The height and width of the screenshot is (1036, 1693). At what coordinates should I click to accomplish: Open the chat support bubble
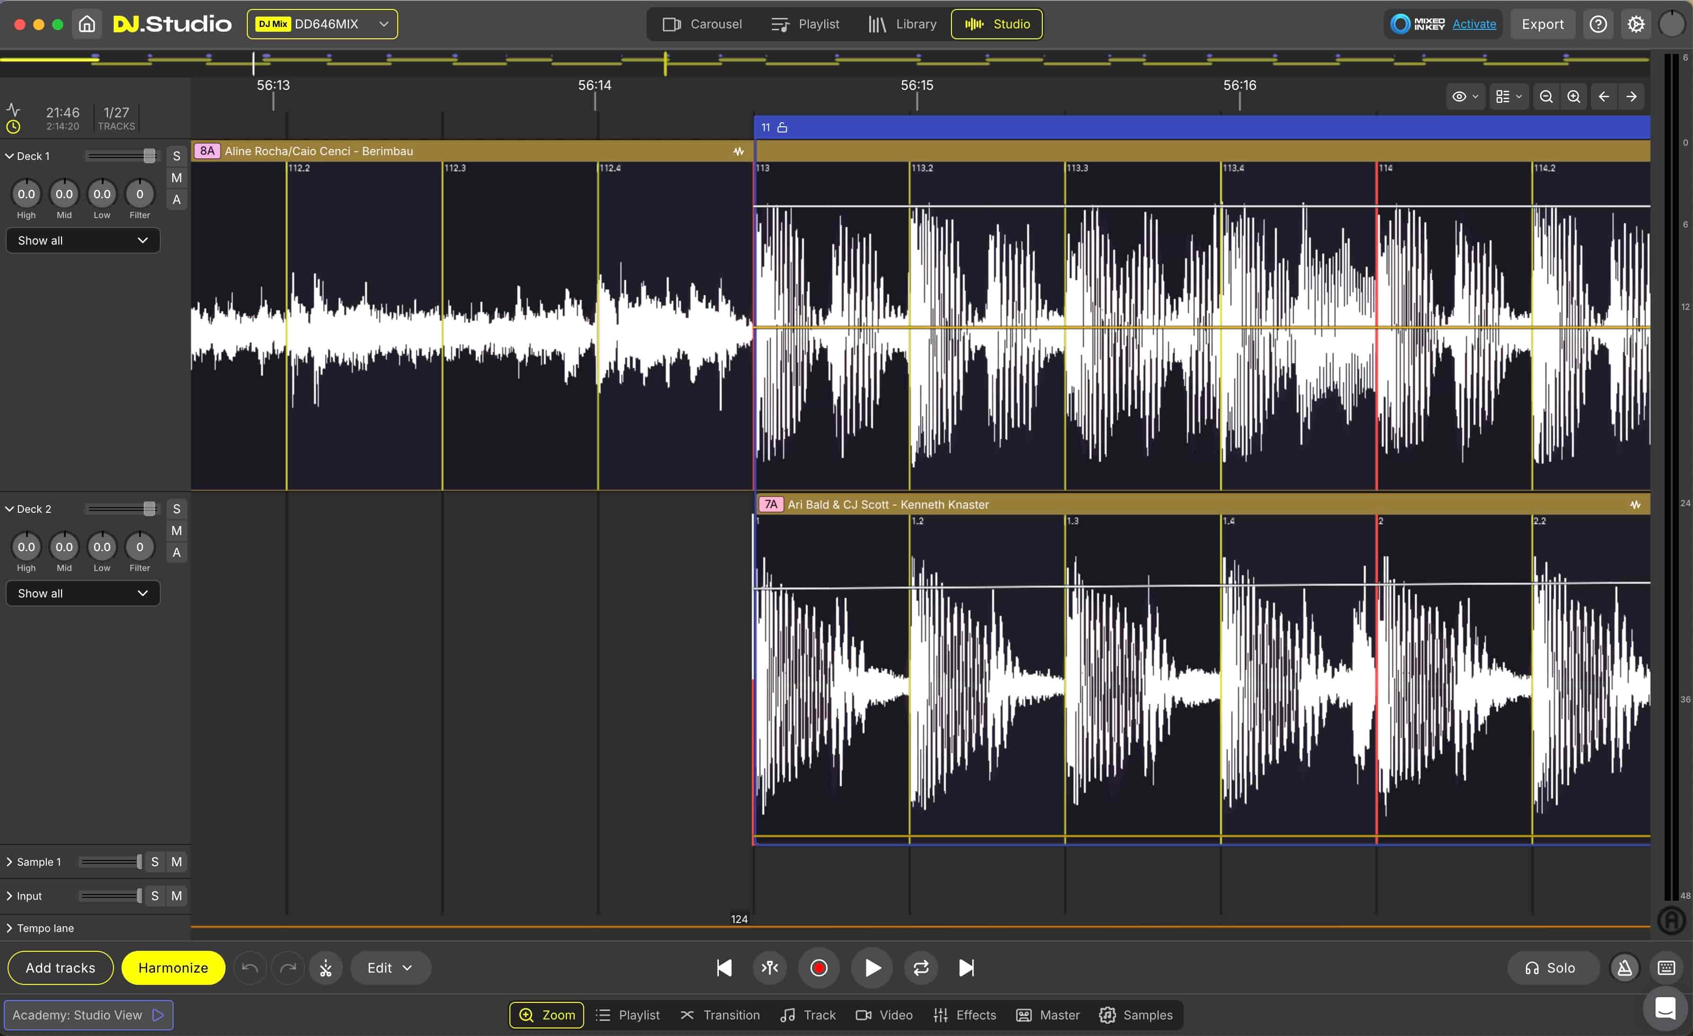point(1666,1009)
